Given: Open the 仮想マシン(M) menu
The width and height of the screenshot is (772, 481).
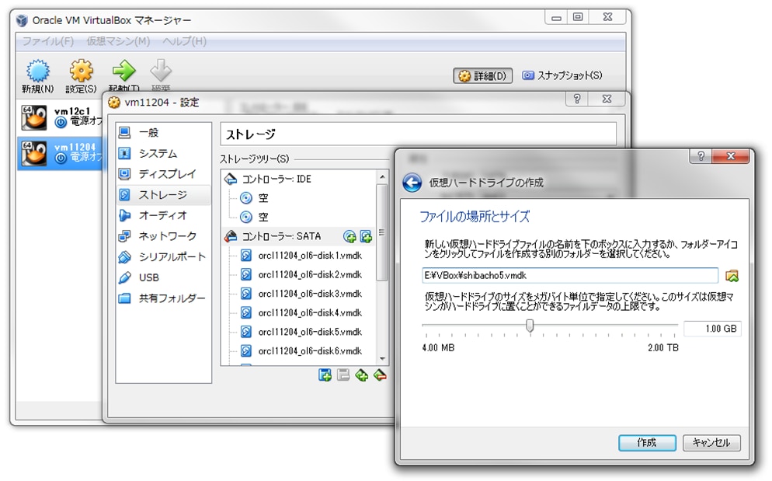Looking at the screenshot, I should click(118, 41).
